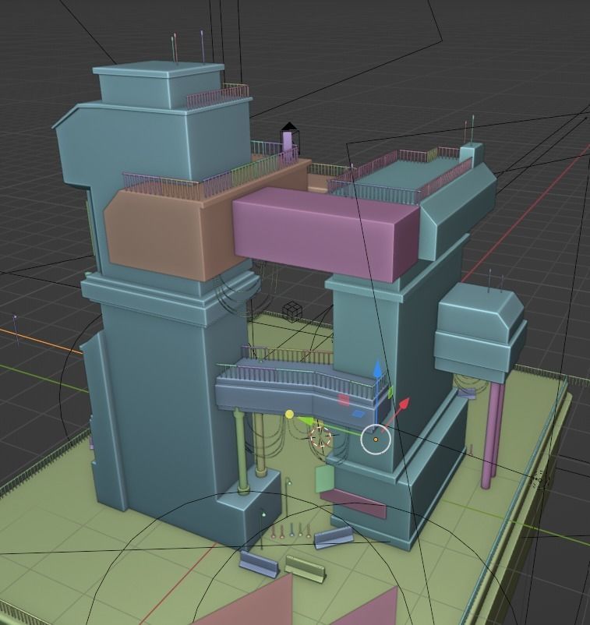The width and height of the screenshot is (590, 625).
Task: Select the green column under the bridge
Action: [x=242, y=453]
